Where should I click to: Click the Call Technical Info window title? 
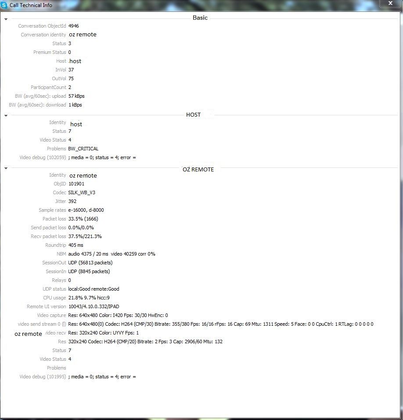tap(31, 5)
